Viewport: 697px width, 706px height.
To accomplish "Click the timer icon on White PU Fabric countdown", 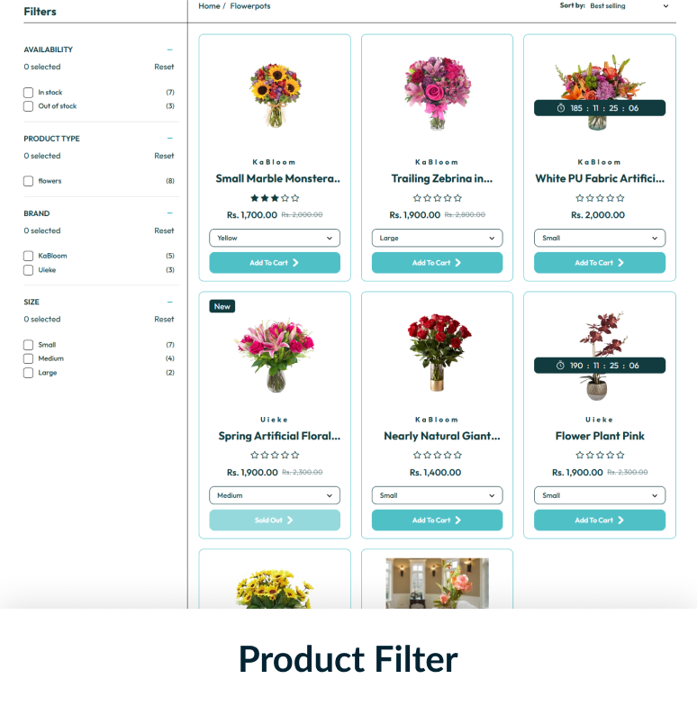I will pos(560,108).
